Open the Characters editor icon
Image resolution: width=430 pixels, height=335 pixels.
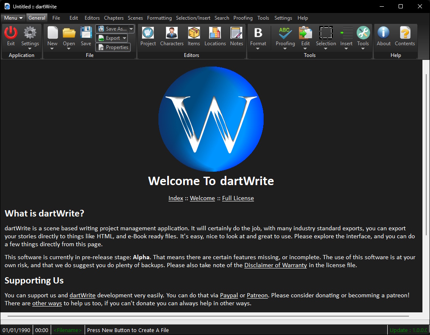(x=171, y=33)
